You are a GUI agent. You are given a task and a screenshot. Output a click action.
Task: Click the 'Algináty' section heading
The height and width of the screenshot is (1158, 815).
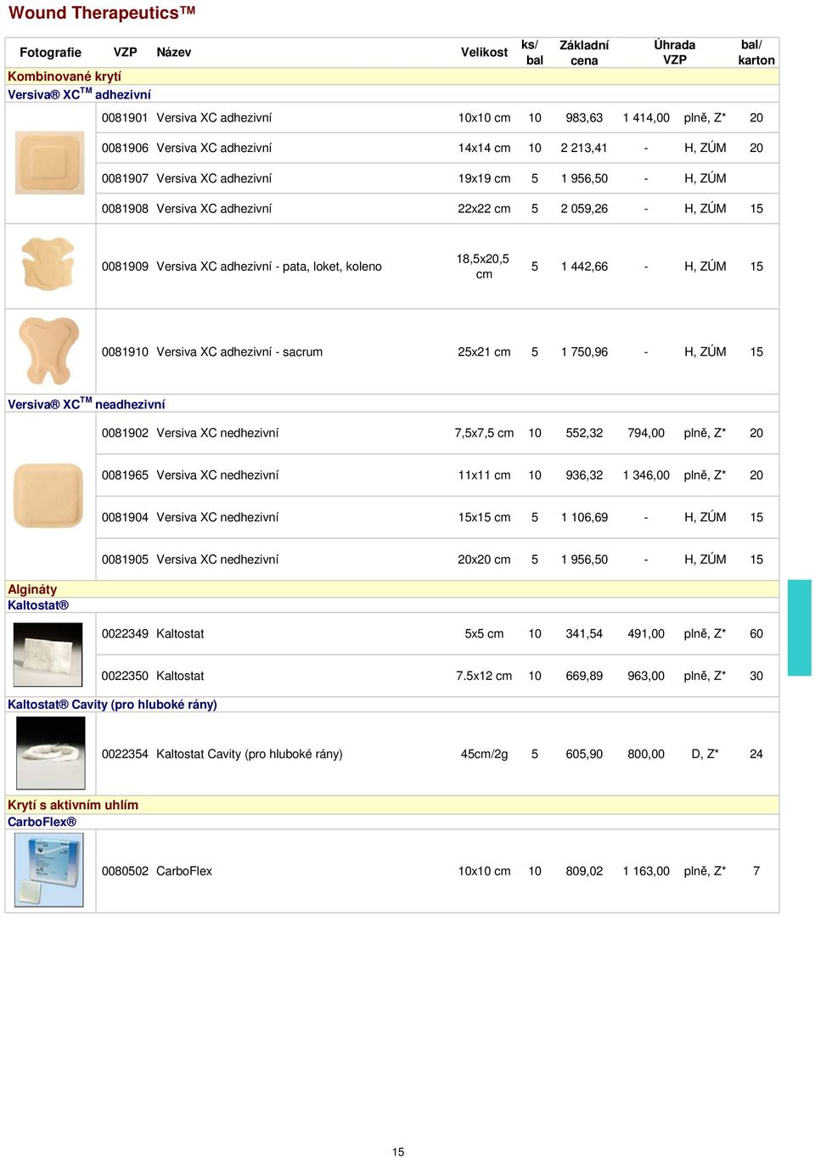tap(32, 589)
